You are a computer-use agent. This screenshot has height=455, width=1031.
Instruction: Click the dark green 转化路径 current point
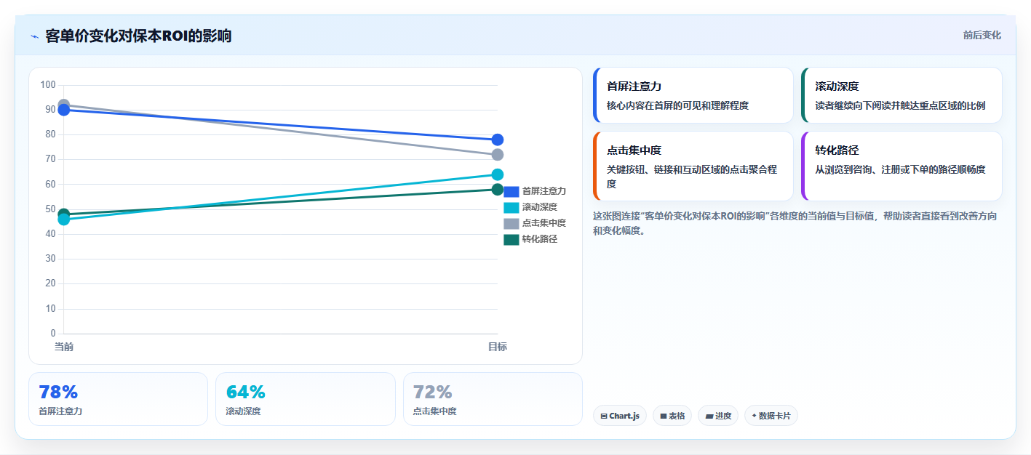pyautogui.click(x=64, y=214)
